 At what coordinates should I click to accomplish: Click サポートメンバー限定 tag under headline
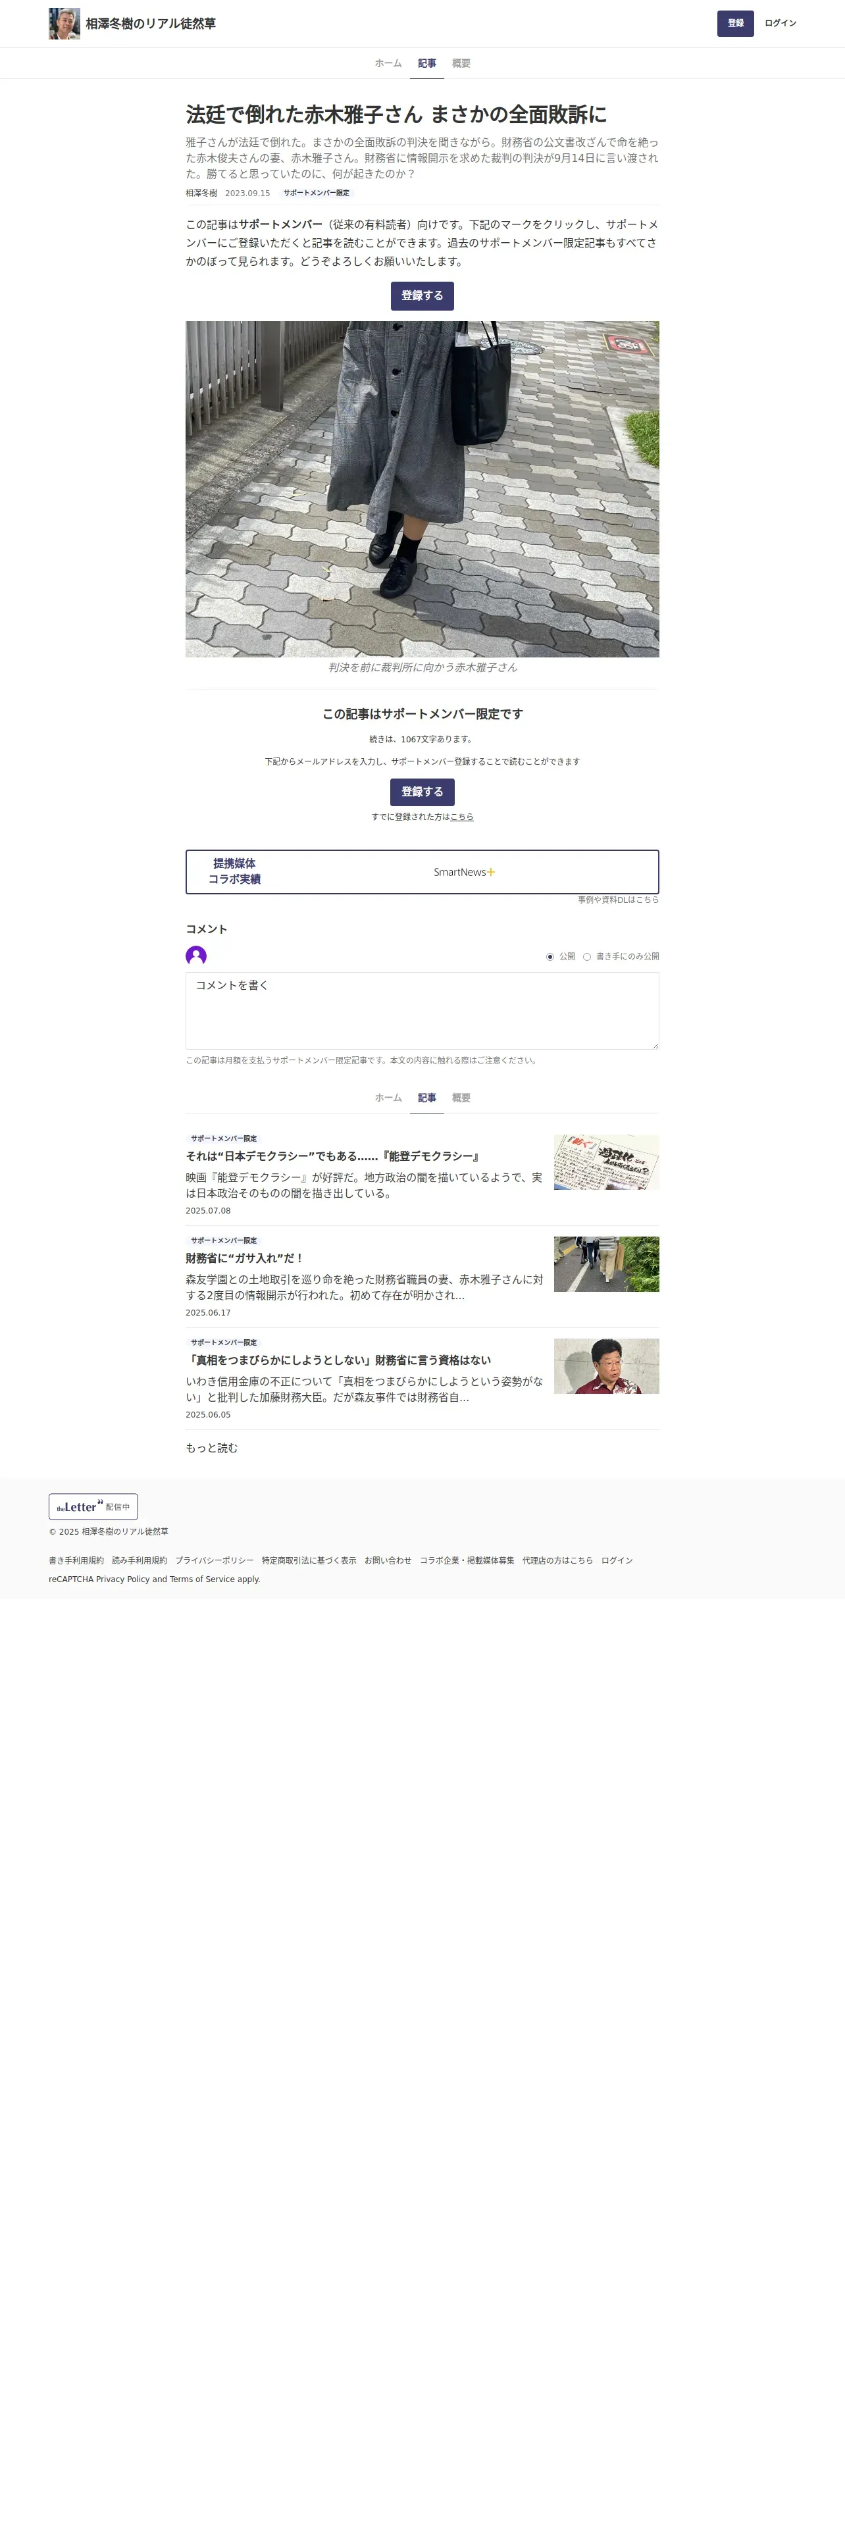pyautogui.click(x=316, y=193)
